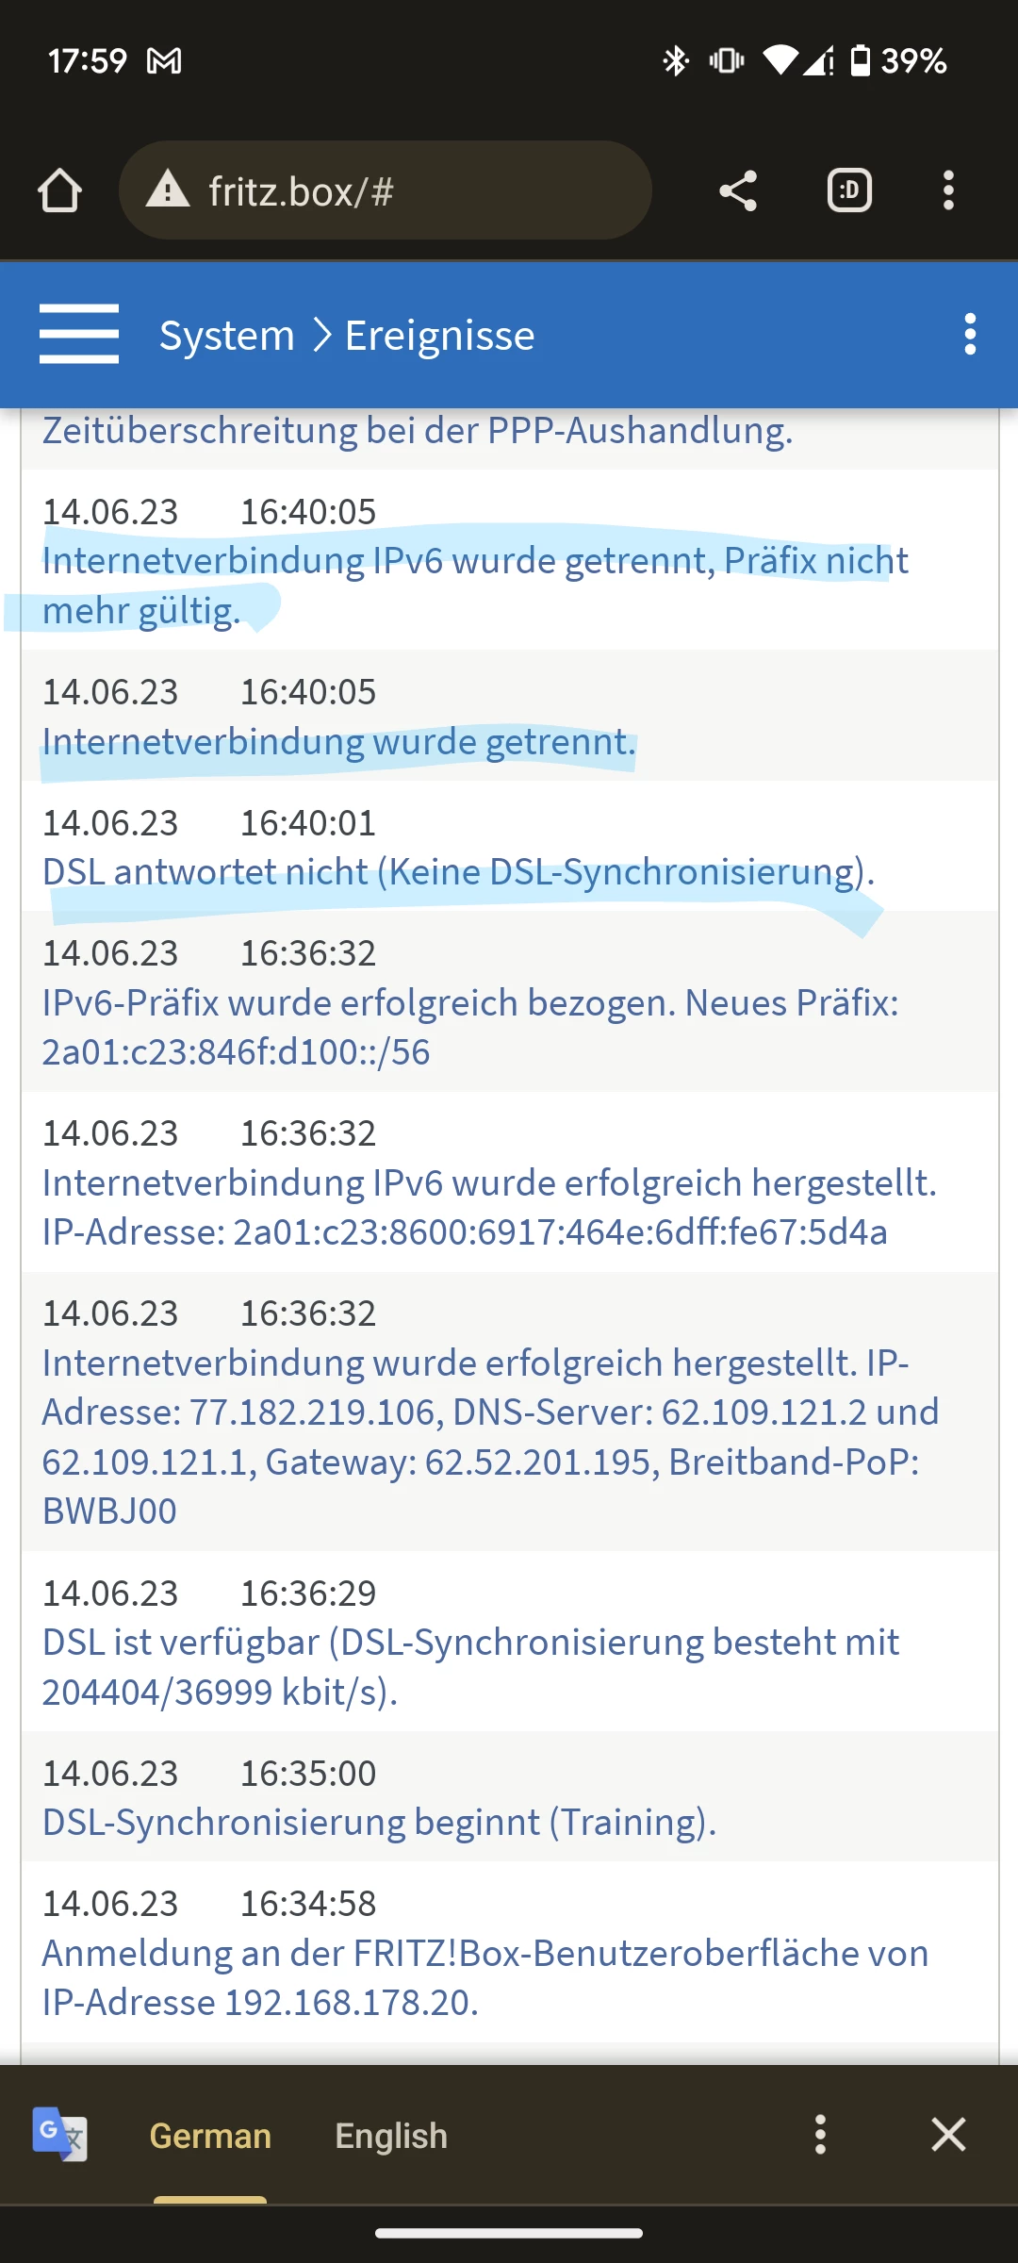
Task: Go to the System breadcrumb
Action: pyautogui.click(x=227, y=336)
